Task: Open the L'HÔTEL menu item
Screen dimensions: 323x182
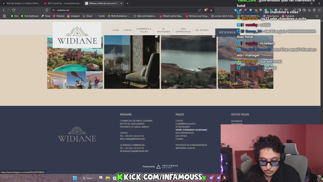Action: point(127,30)
